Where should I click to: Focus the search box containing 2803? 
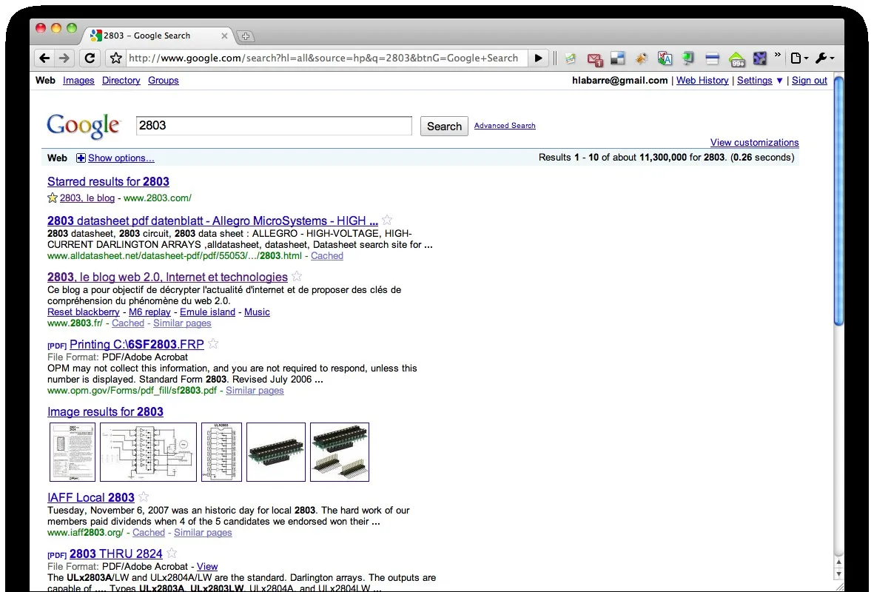coord(274,125)
